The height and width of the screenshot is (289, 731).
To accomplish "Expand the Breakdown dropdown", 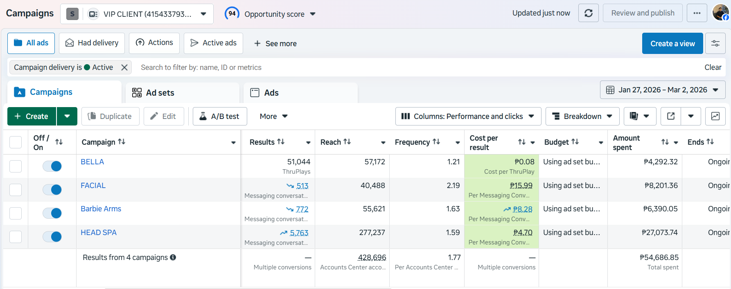I will coord(582,116).
